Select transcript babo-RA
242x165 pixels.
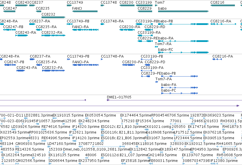pos(183,41)
